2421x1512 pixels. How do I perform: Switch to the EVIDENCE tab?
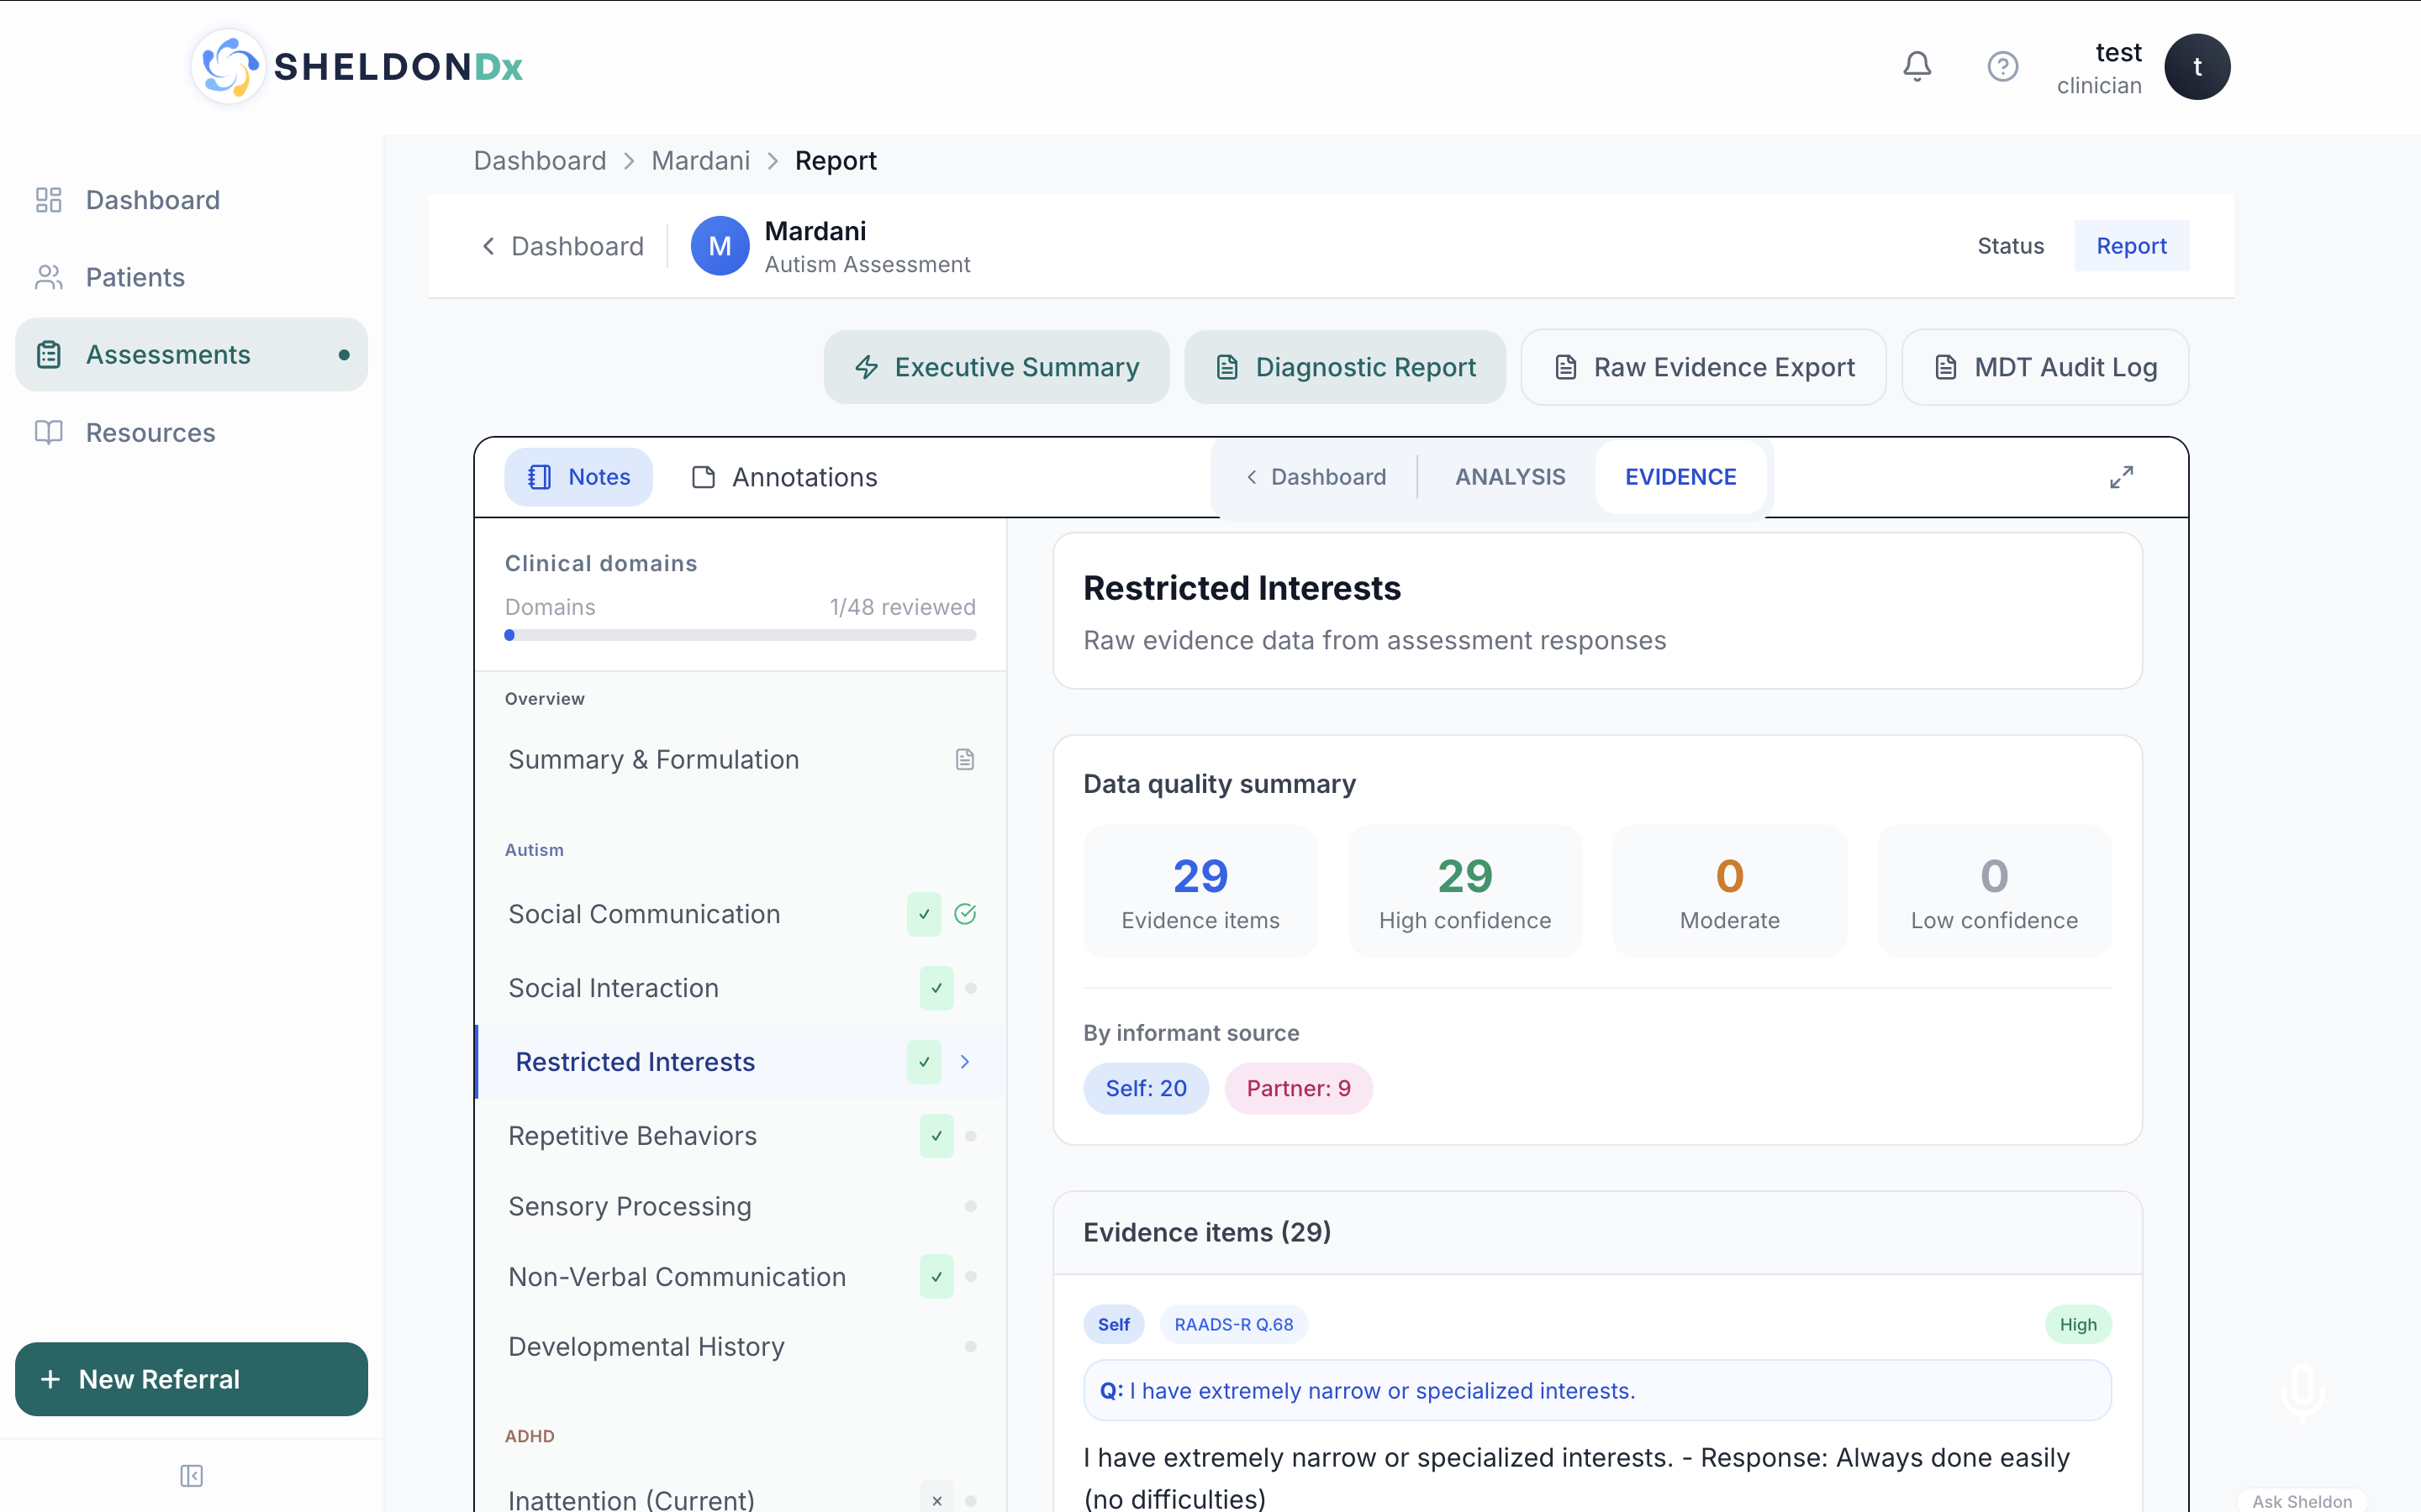(1680, 477)
